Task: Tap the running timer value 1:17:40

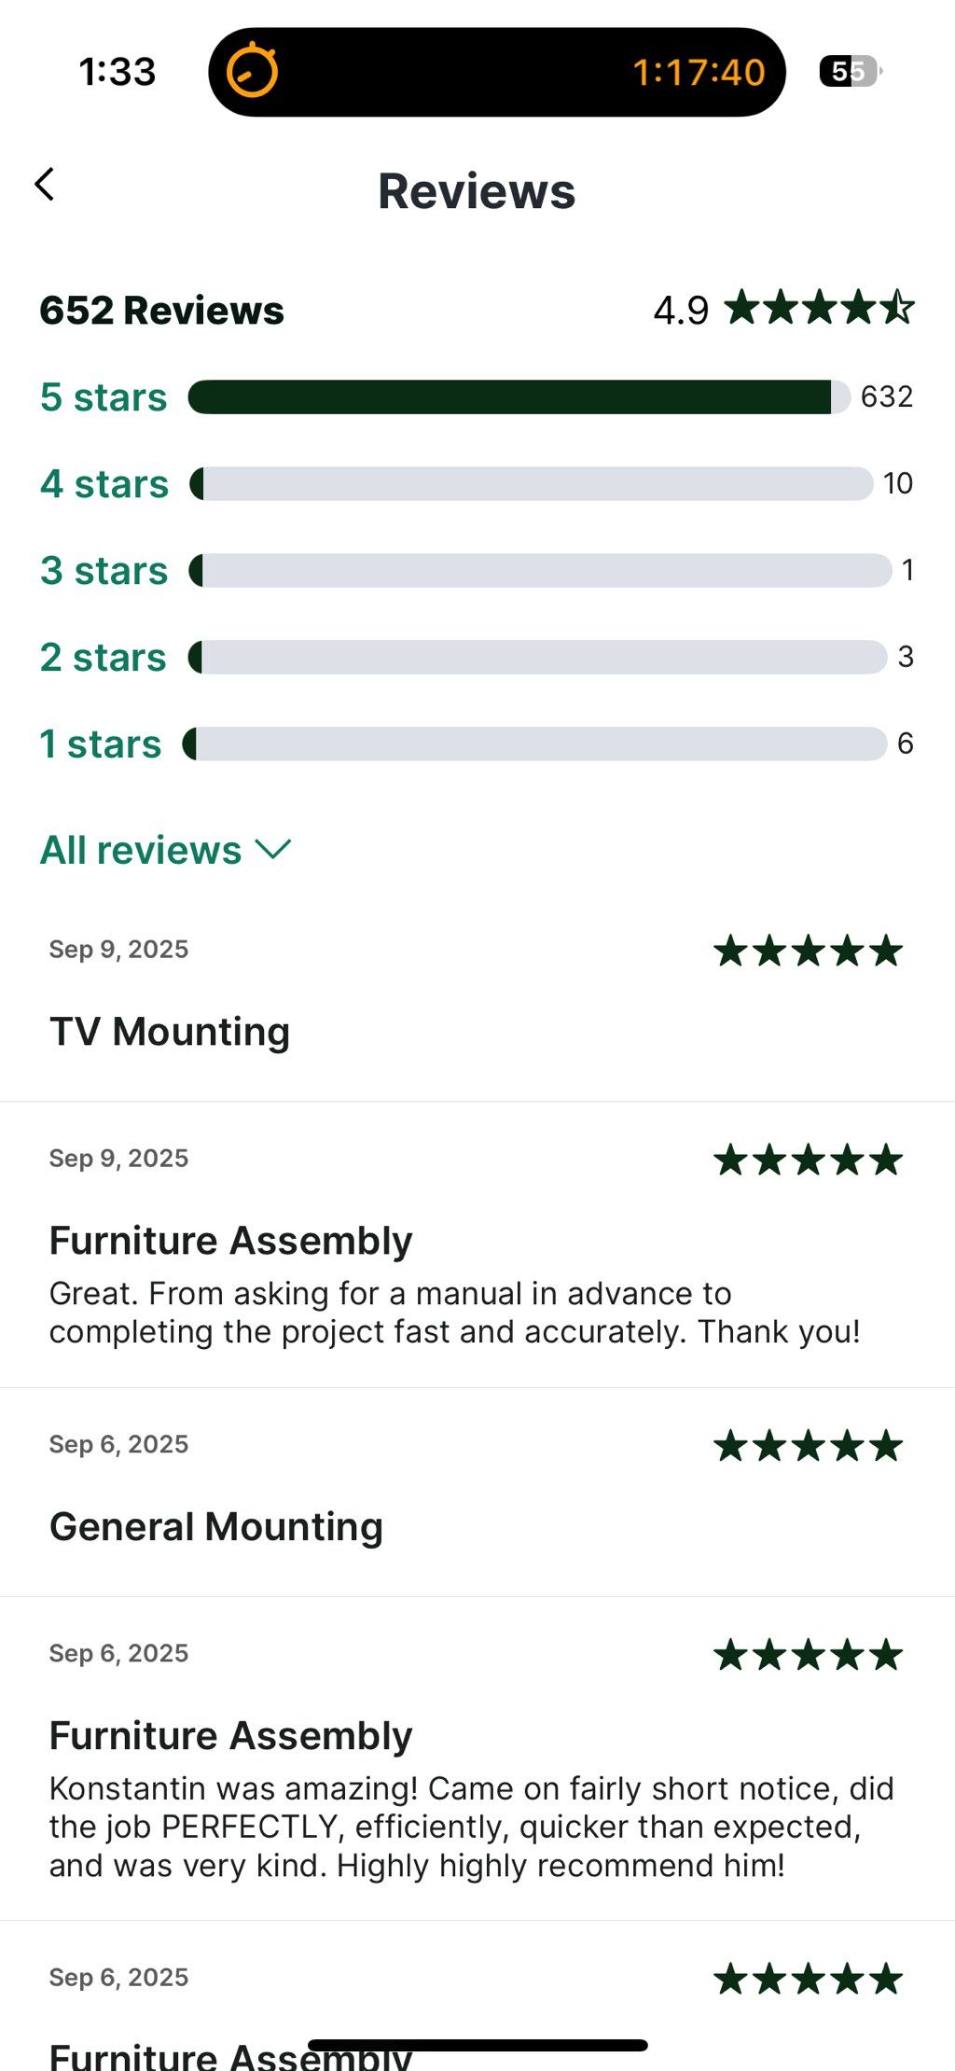Action: 699,72
